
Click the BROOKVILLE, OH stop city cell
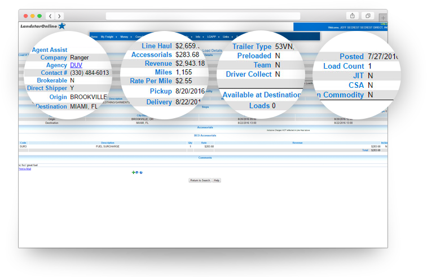142,119
